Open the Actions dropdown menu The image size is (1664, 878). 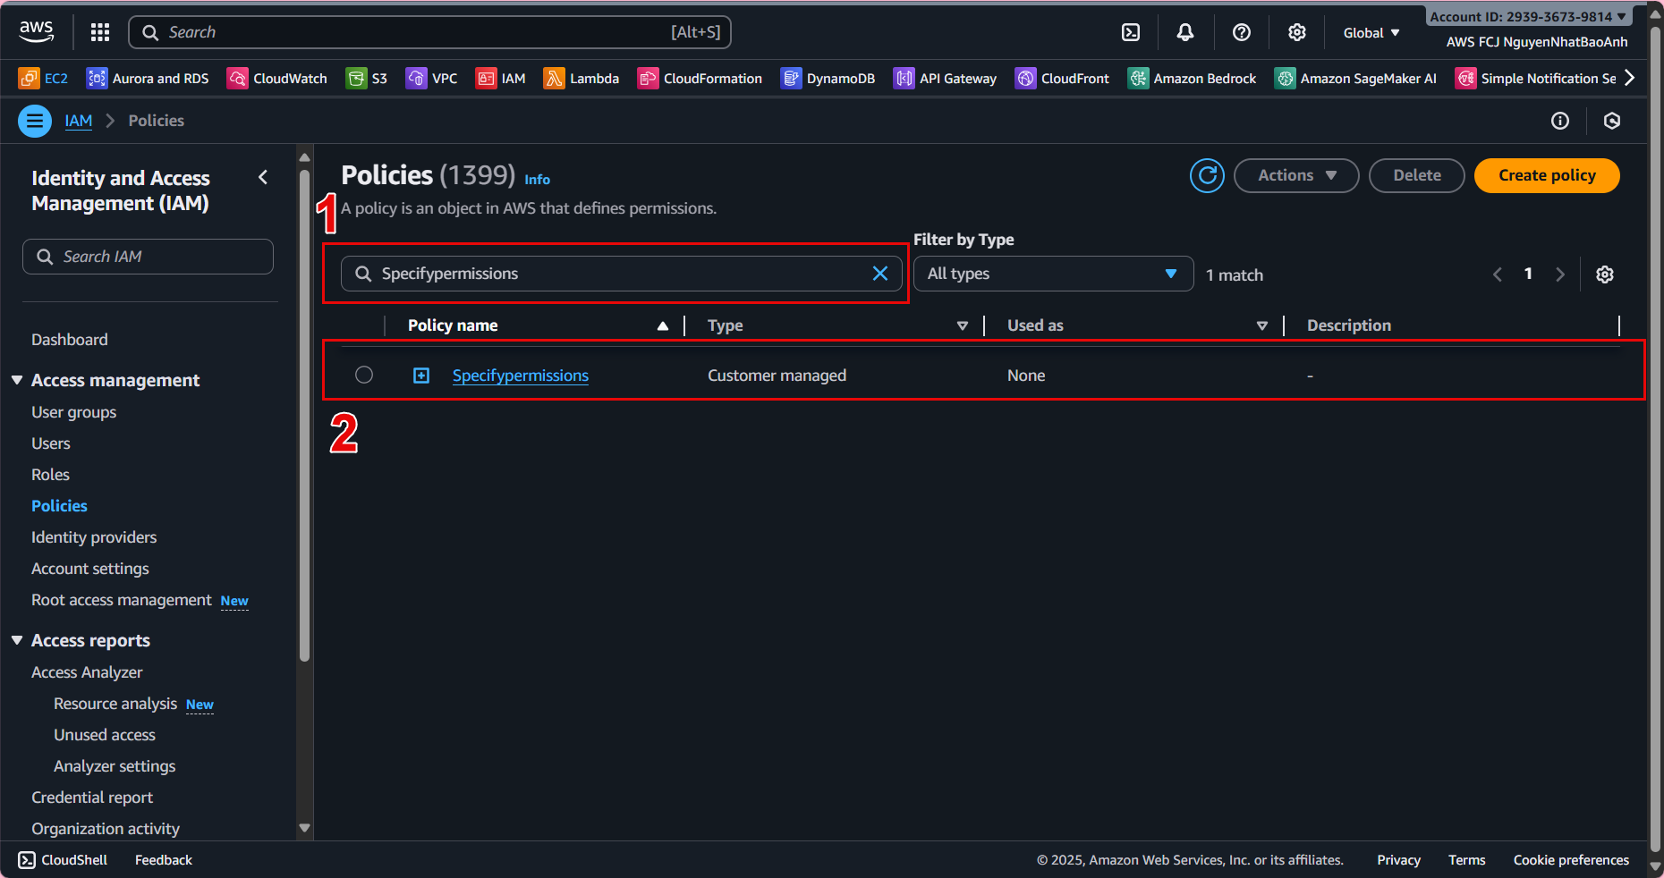[x=1295, y=175]
